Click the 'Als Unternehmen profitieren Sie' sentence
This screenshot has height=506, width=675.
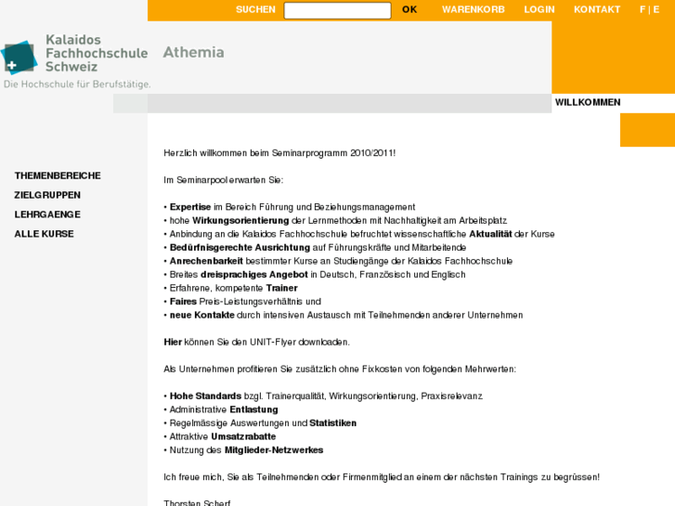(x=340, y=370)
